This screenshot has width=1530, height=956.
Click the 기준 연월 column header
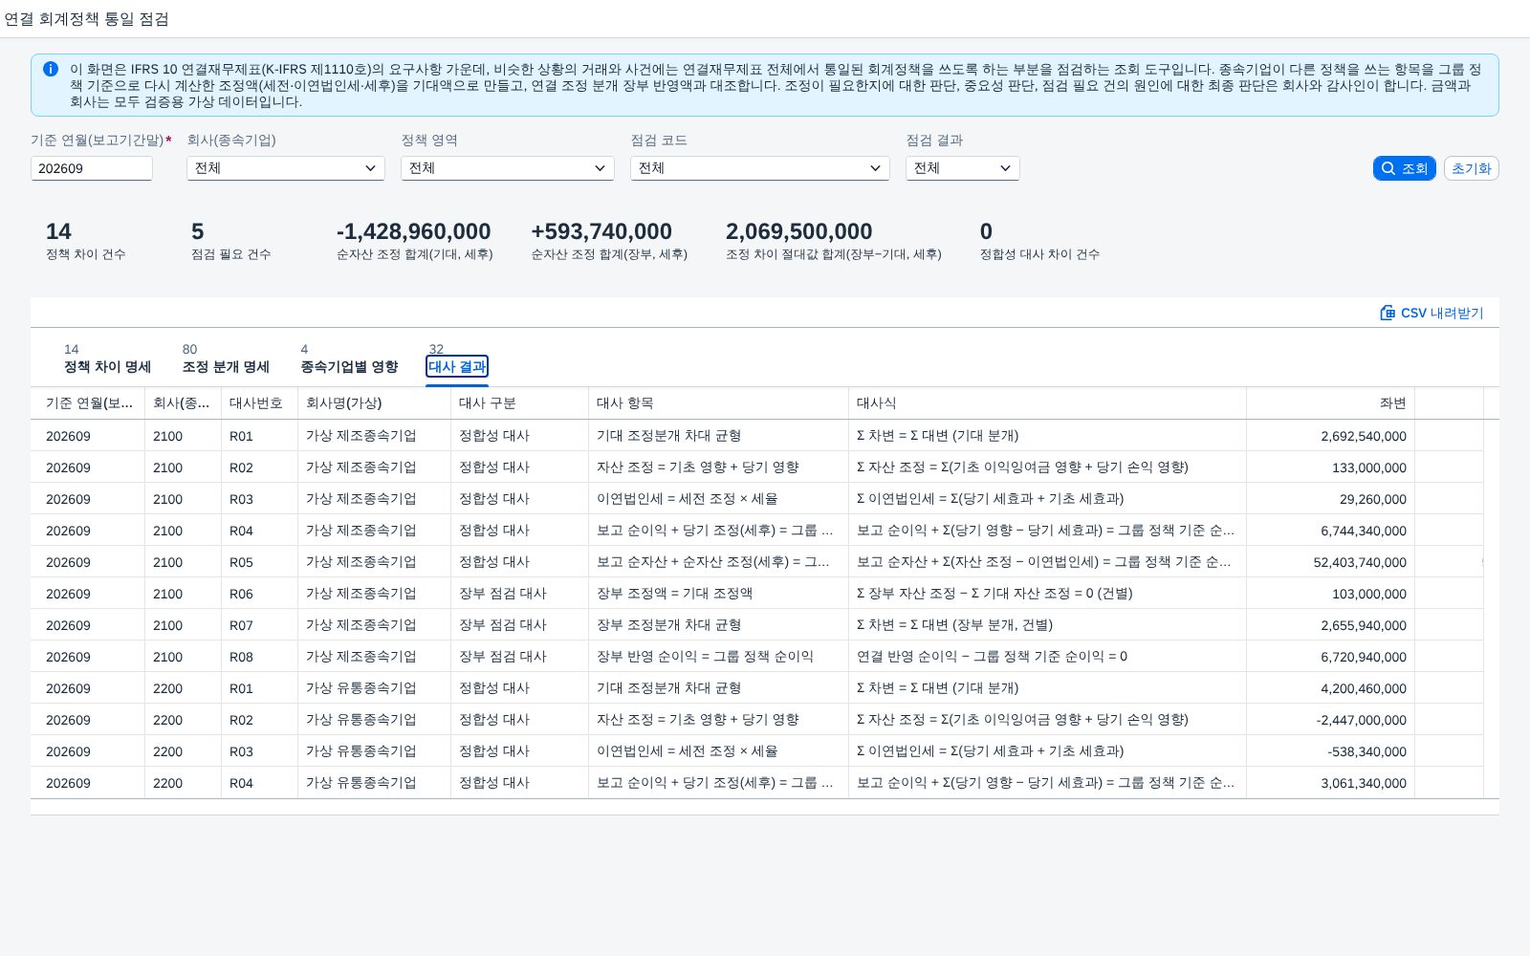[88, 403]
